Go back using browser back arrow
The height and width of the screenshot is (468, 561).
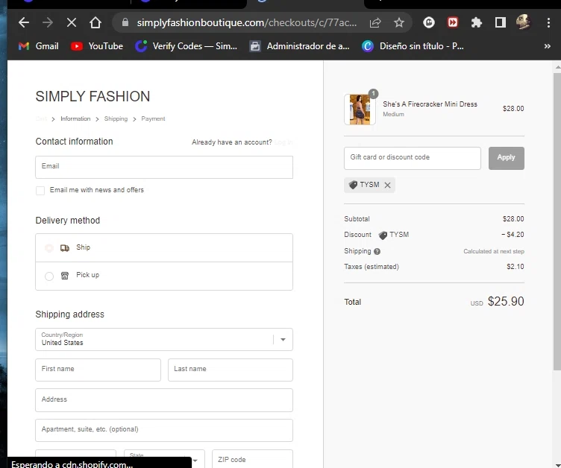click(24, 22)
